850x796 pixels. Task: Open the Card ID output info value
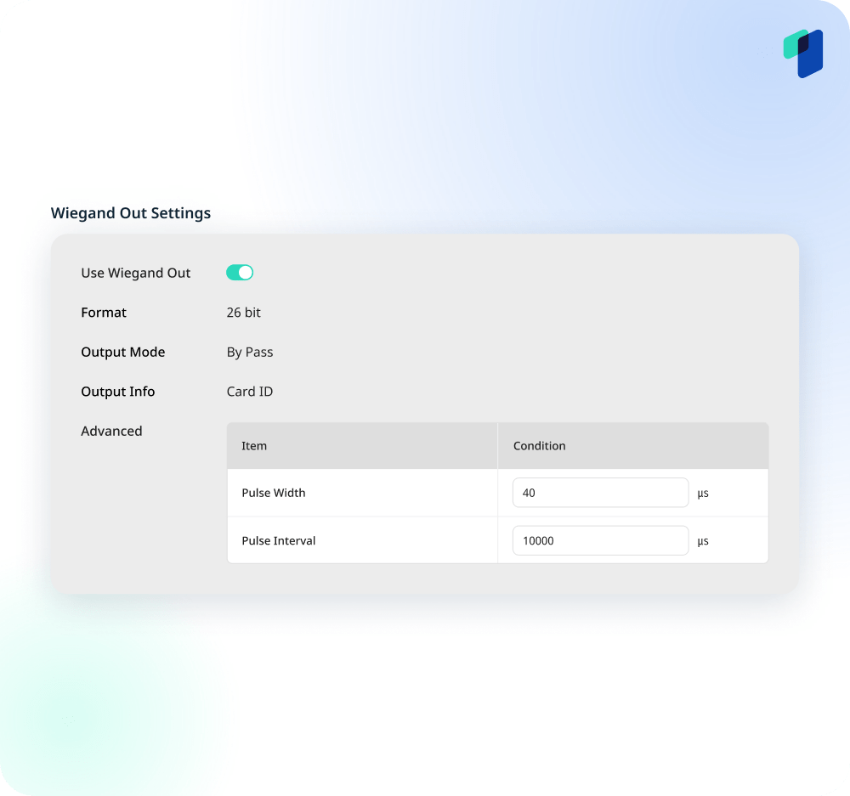(x=250, y=392)
